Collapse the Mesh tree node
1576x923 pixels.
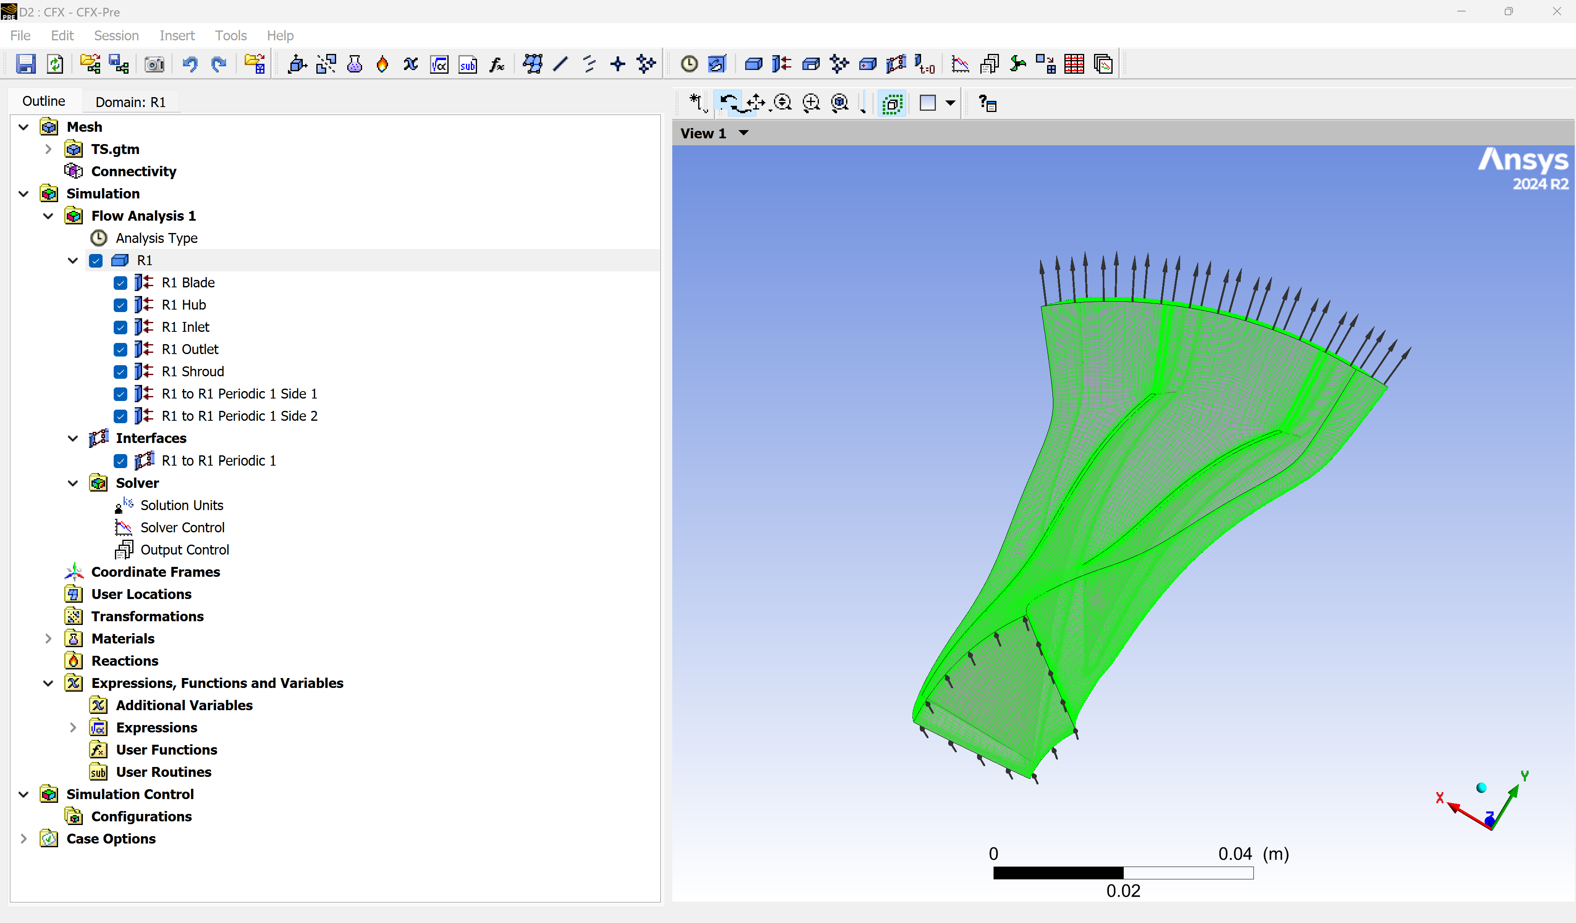24,127
